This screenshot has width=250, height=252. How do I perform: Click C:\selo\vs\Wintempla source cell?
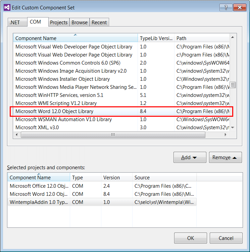pos(164,202)
